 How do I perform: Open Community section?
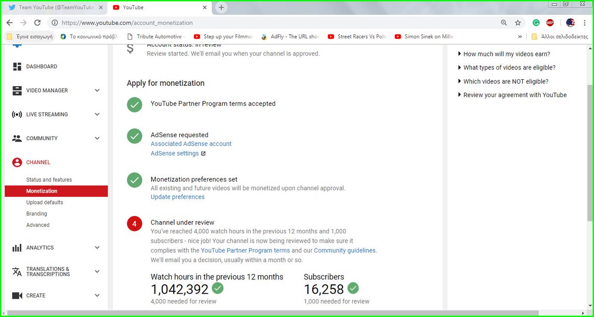pos(42,139)
